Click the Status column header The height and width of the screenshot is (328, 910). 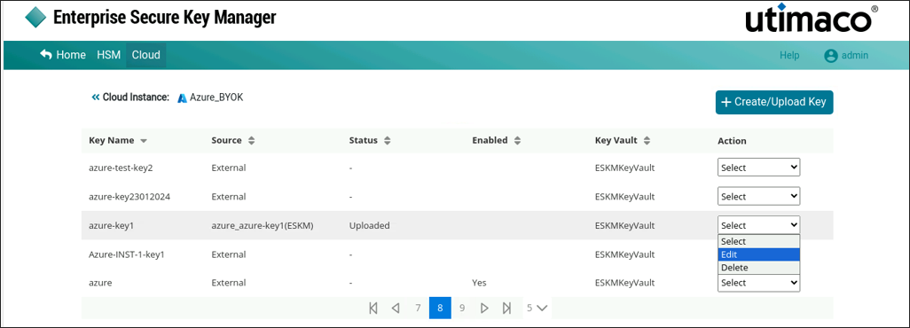click(x=364, y=140)
